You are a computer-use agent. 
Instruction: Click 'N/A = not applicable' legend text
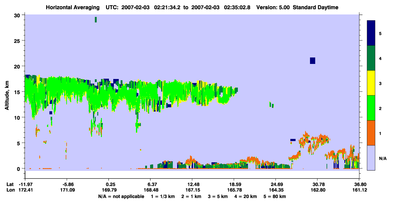tap(121, 196)
